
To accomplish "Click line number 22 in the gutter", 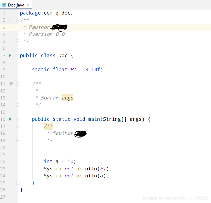I will click(x=3, y=161).
